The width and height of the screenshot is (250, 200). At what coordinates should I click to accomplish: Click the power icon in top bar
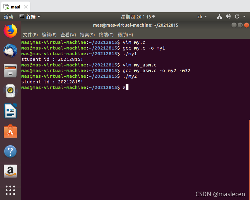click(x=237, y=16)
